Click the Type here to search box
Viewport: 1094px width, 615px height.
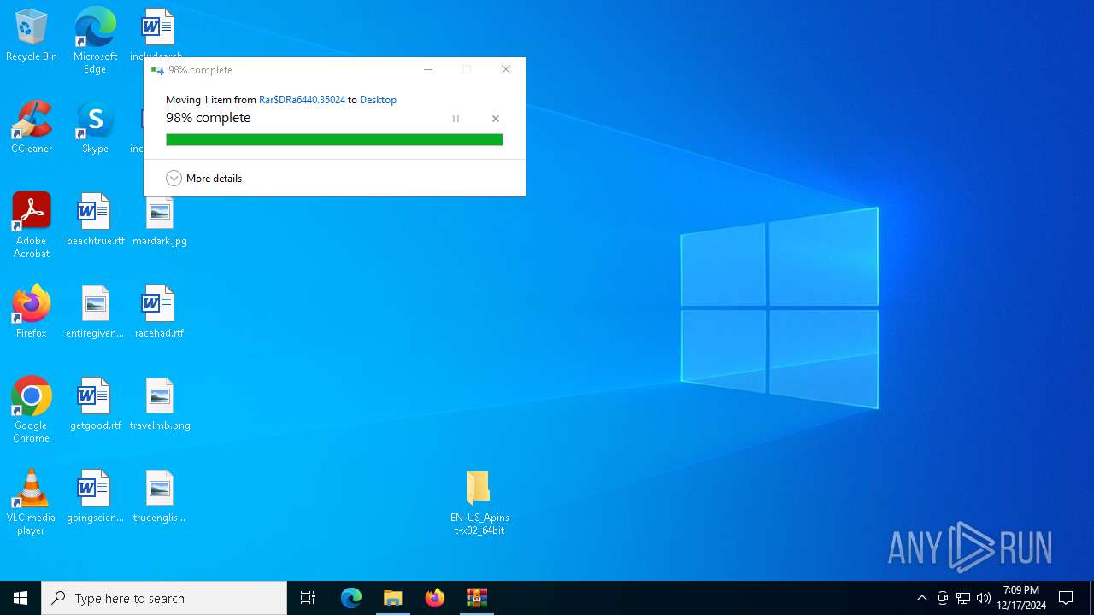pyautogui.click(x=164, y=598)
